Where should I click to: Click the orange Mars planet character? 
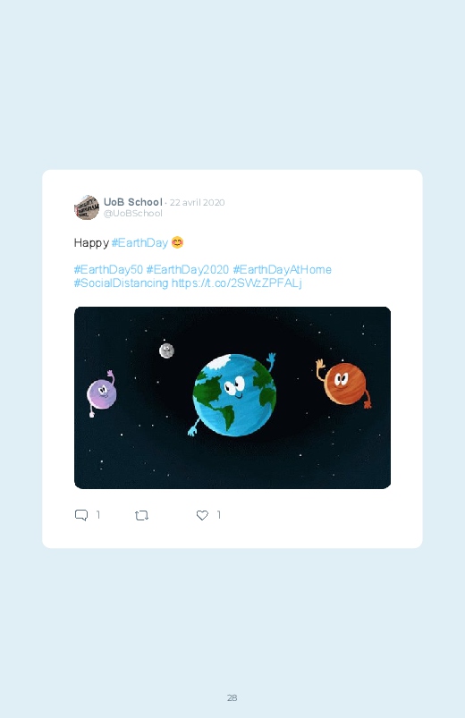[x=343, y=384]
